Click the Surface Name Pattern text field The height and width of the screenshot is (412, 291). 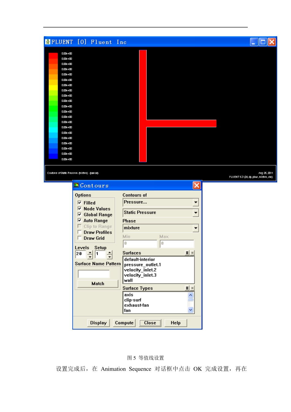point(94,274)
